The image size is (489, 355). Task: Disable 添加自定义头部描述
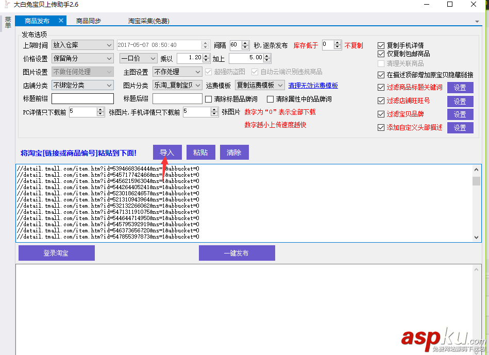[x=381, y=127]
